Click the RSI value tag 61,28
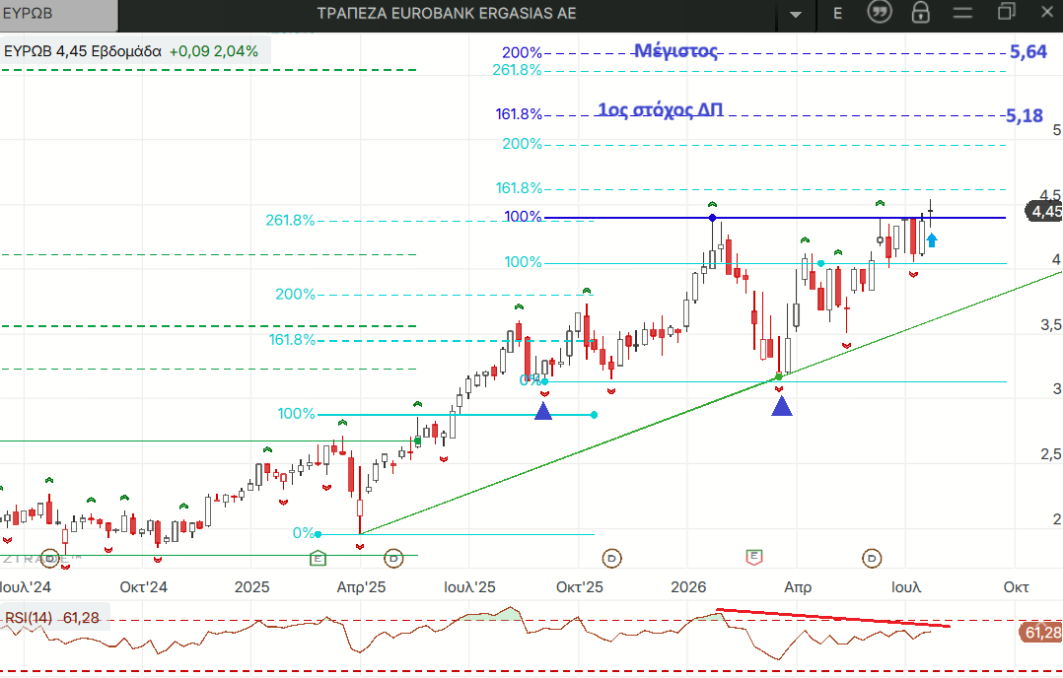Viewport: 1063px width, 678px height. 1041,633
